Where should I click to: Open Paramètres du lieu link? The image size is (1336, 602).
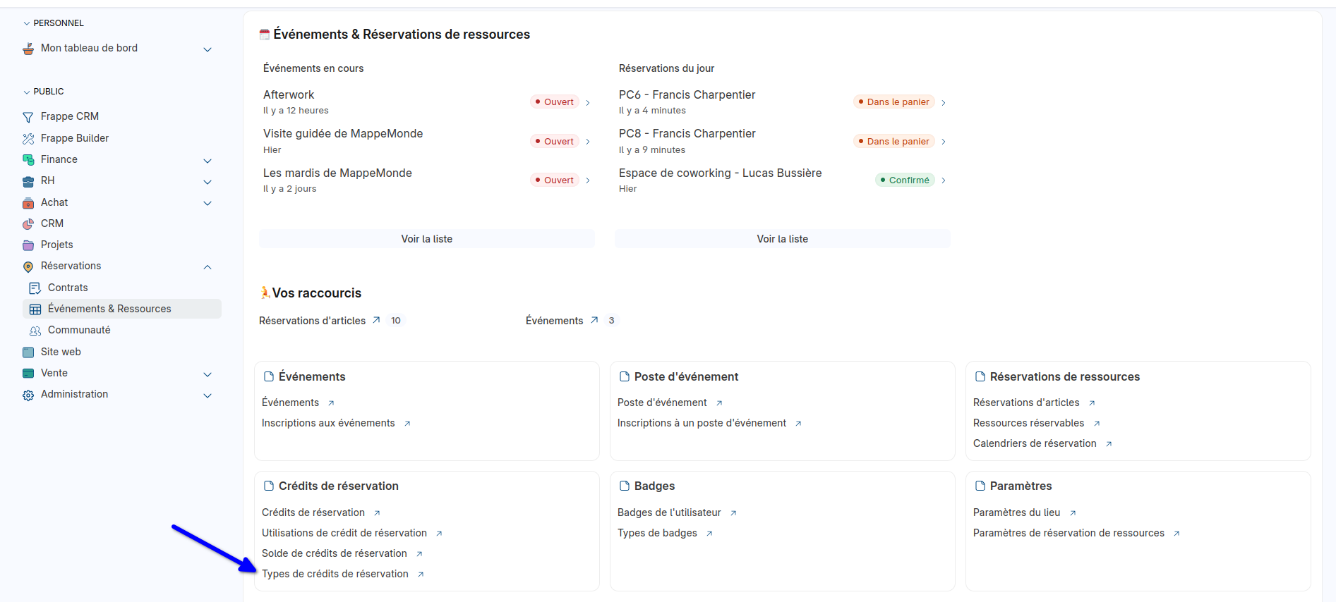pyautogui.click(x=1016, y=512)
